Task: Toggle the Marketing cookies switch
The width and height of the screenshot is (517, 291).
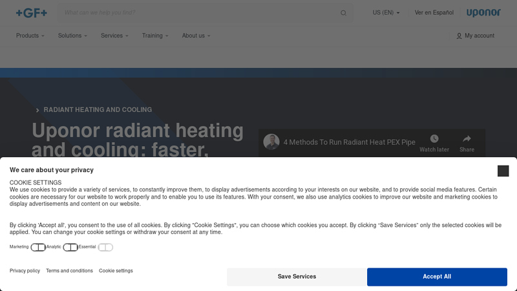Action: click(x=38, y=247)
